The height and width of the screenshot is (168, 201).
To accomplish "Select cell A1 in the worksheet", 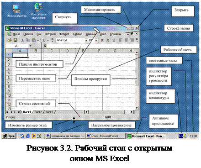I will [x=20, y=55].
